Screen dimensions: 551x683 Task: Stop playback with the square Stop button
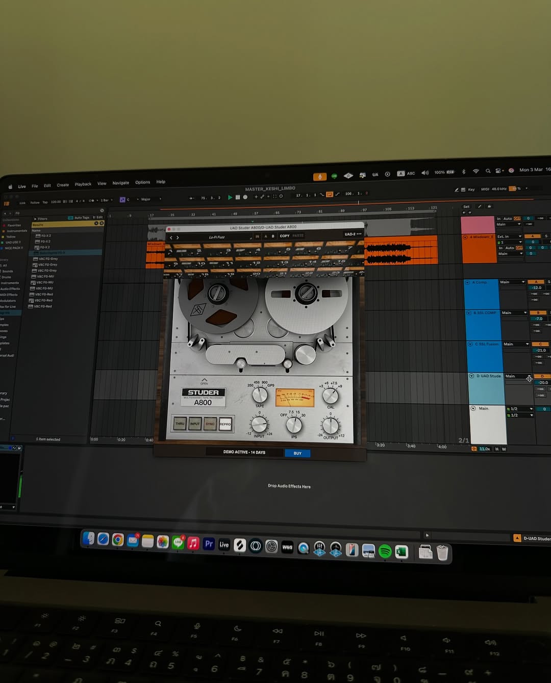click(238, 197)
